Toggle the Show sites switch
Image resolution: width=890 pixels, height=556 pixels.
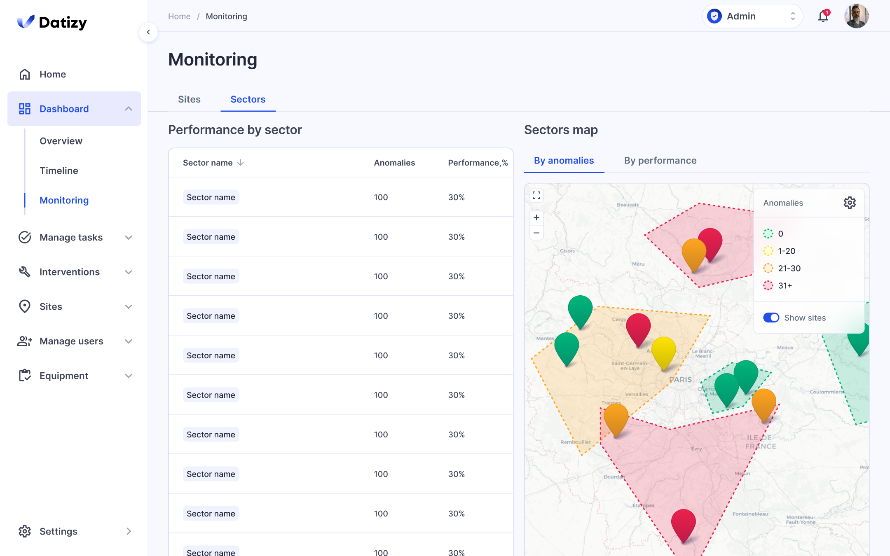(x=771, y=318)
